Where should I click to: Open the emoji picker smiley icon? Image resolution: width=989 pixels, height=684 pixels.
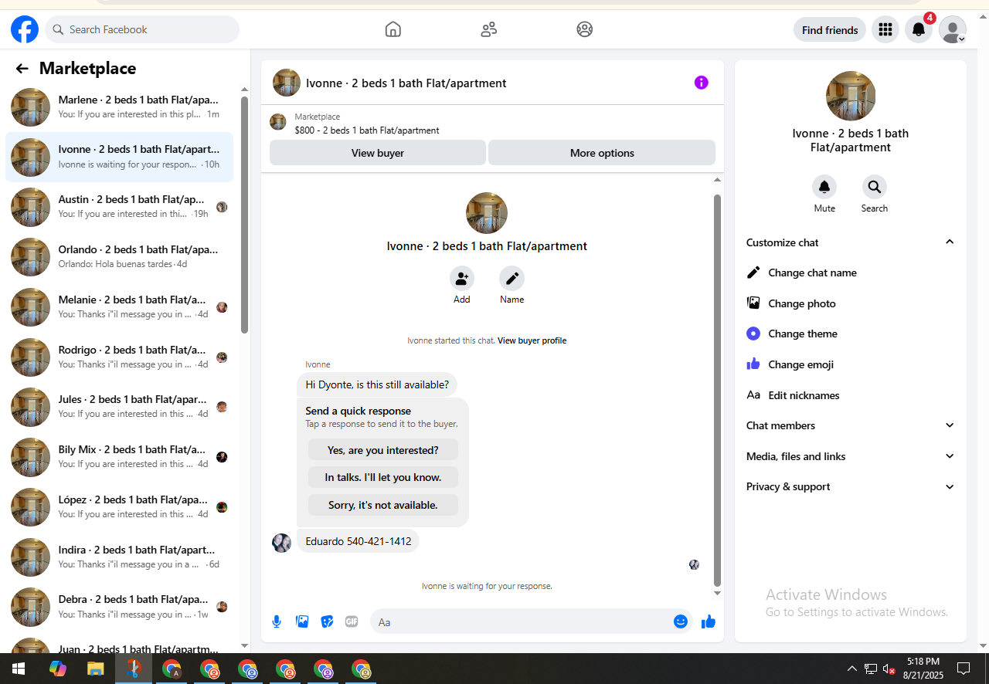pyautogui.click(x=681, y=621)
